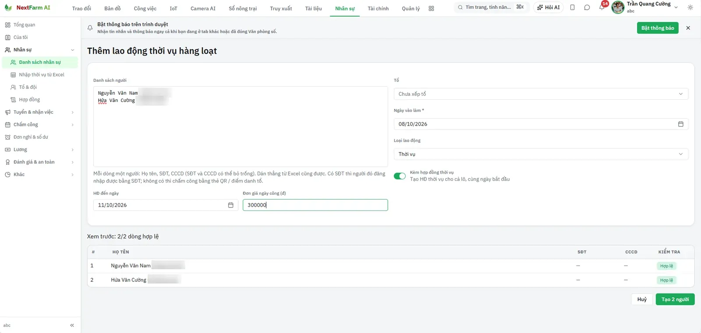
Task: Collapse the sidebar with double chevron icon
Action: (72, 325)
